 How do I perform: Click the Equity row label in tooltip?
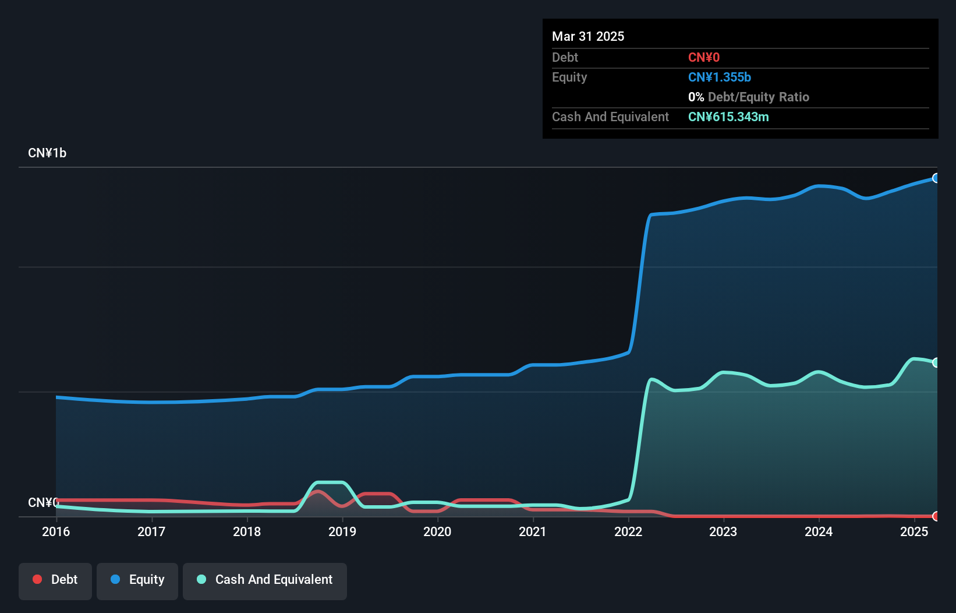(569, 77)
